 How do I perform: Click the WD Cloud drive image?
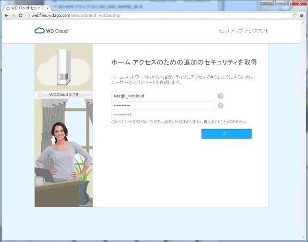point(64,67)
